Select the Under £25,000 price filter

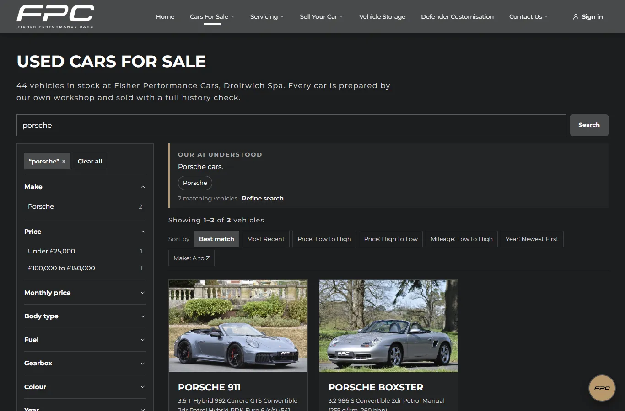85,251
